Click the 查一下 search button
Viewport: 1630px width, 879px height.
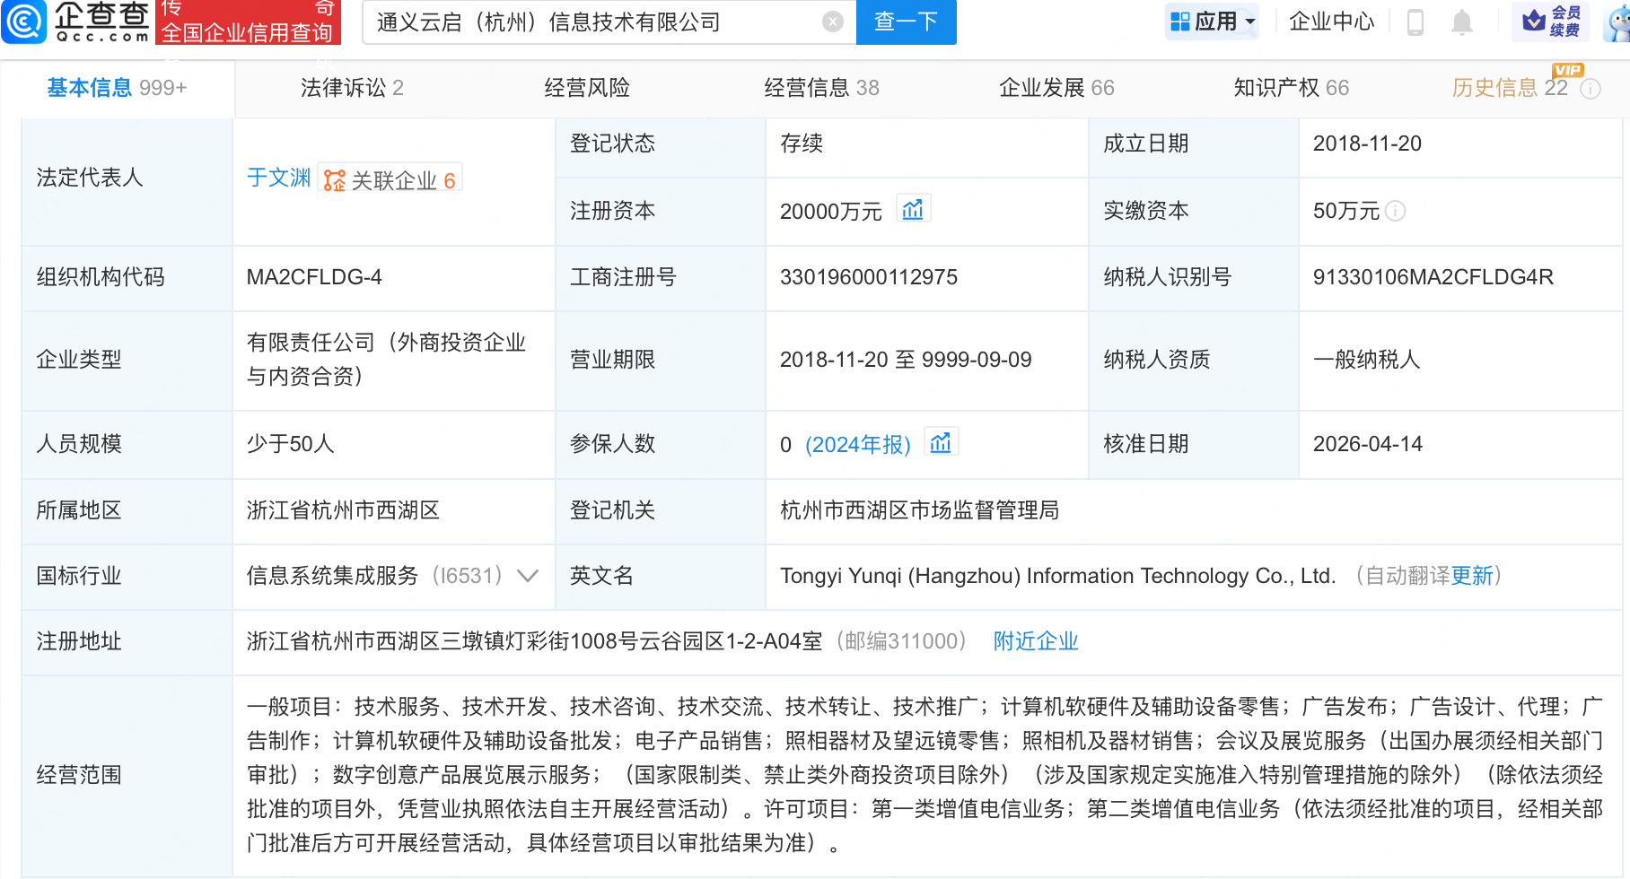tap(905, 23)
